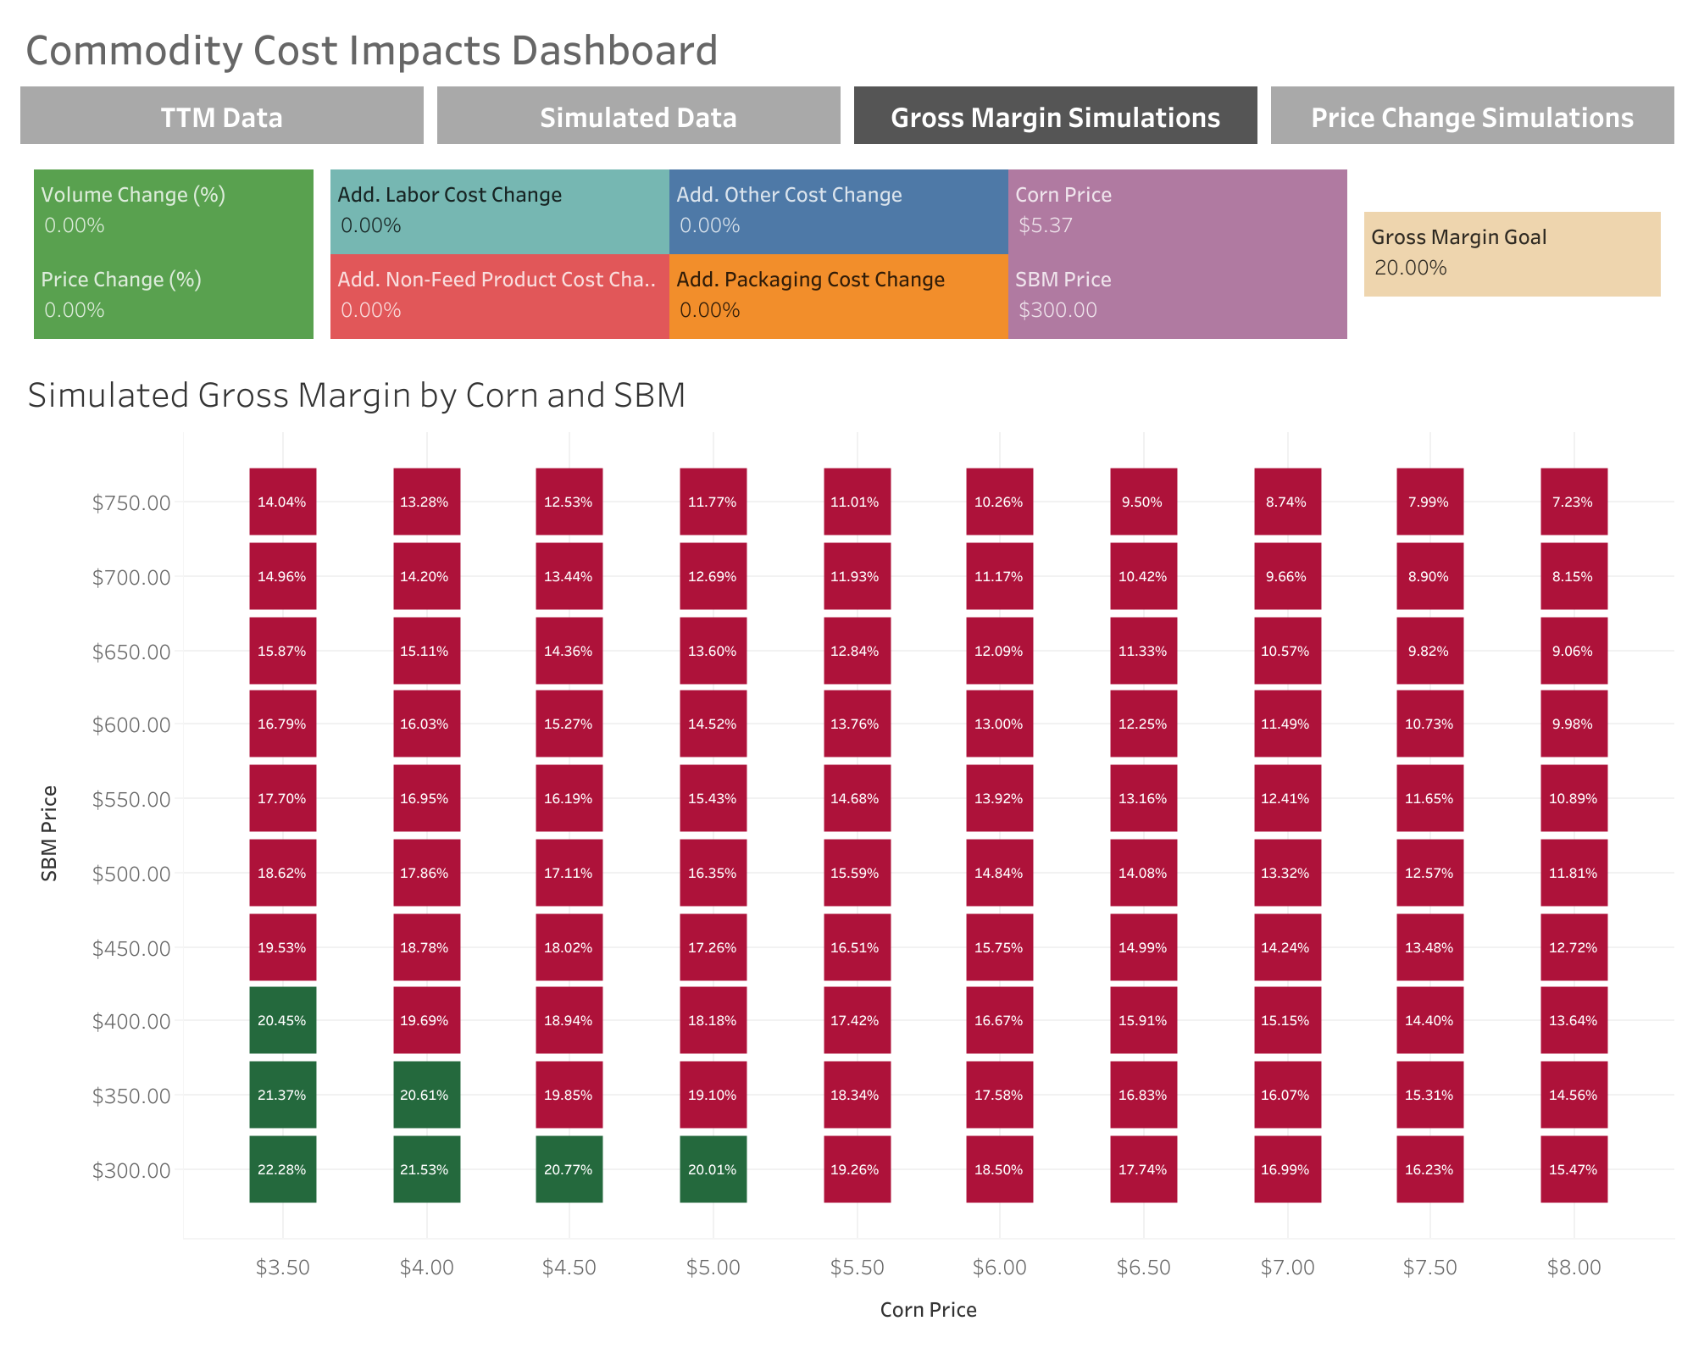Switch to the Simulated Data tab
The width and height of the screenshot is (1693, 1354).
pyautogui.click(x=639, y=116)
